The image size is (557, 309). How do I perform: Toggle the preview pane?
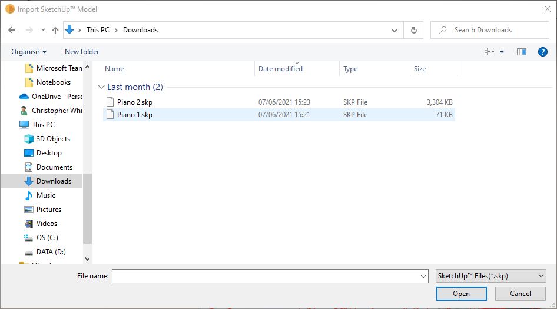click(x=522, y=52)
